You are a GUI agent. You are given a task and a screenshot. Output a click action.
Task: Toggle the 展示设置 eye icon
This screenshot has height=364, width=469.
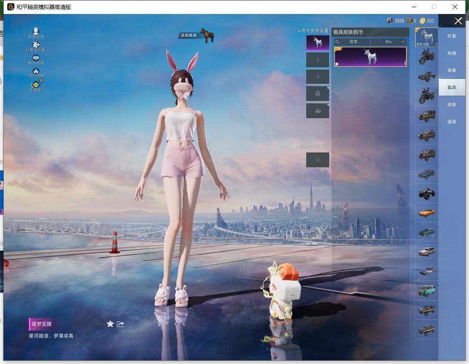(x=36, y=59)
